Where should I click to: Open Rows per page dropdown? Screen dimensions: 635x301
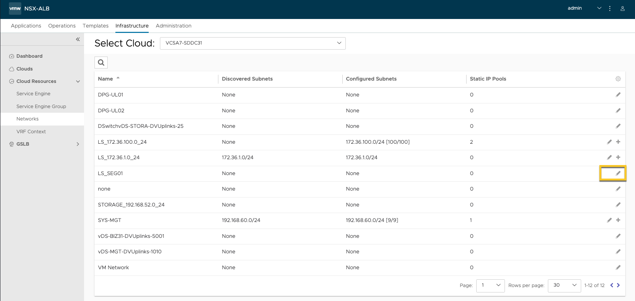[565, 285]
